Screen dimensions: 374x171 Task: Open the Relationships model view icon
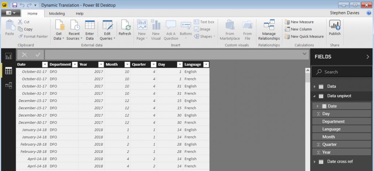click(8, 85)
